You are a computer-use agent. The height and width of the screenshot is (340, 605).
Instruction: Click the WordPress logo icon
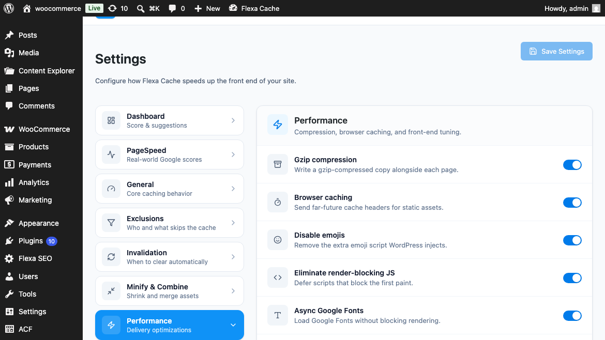coord(9,8)
